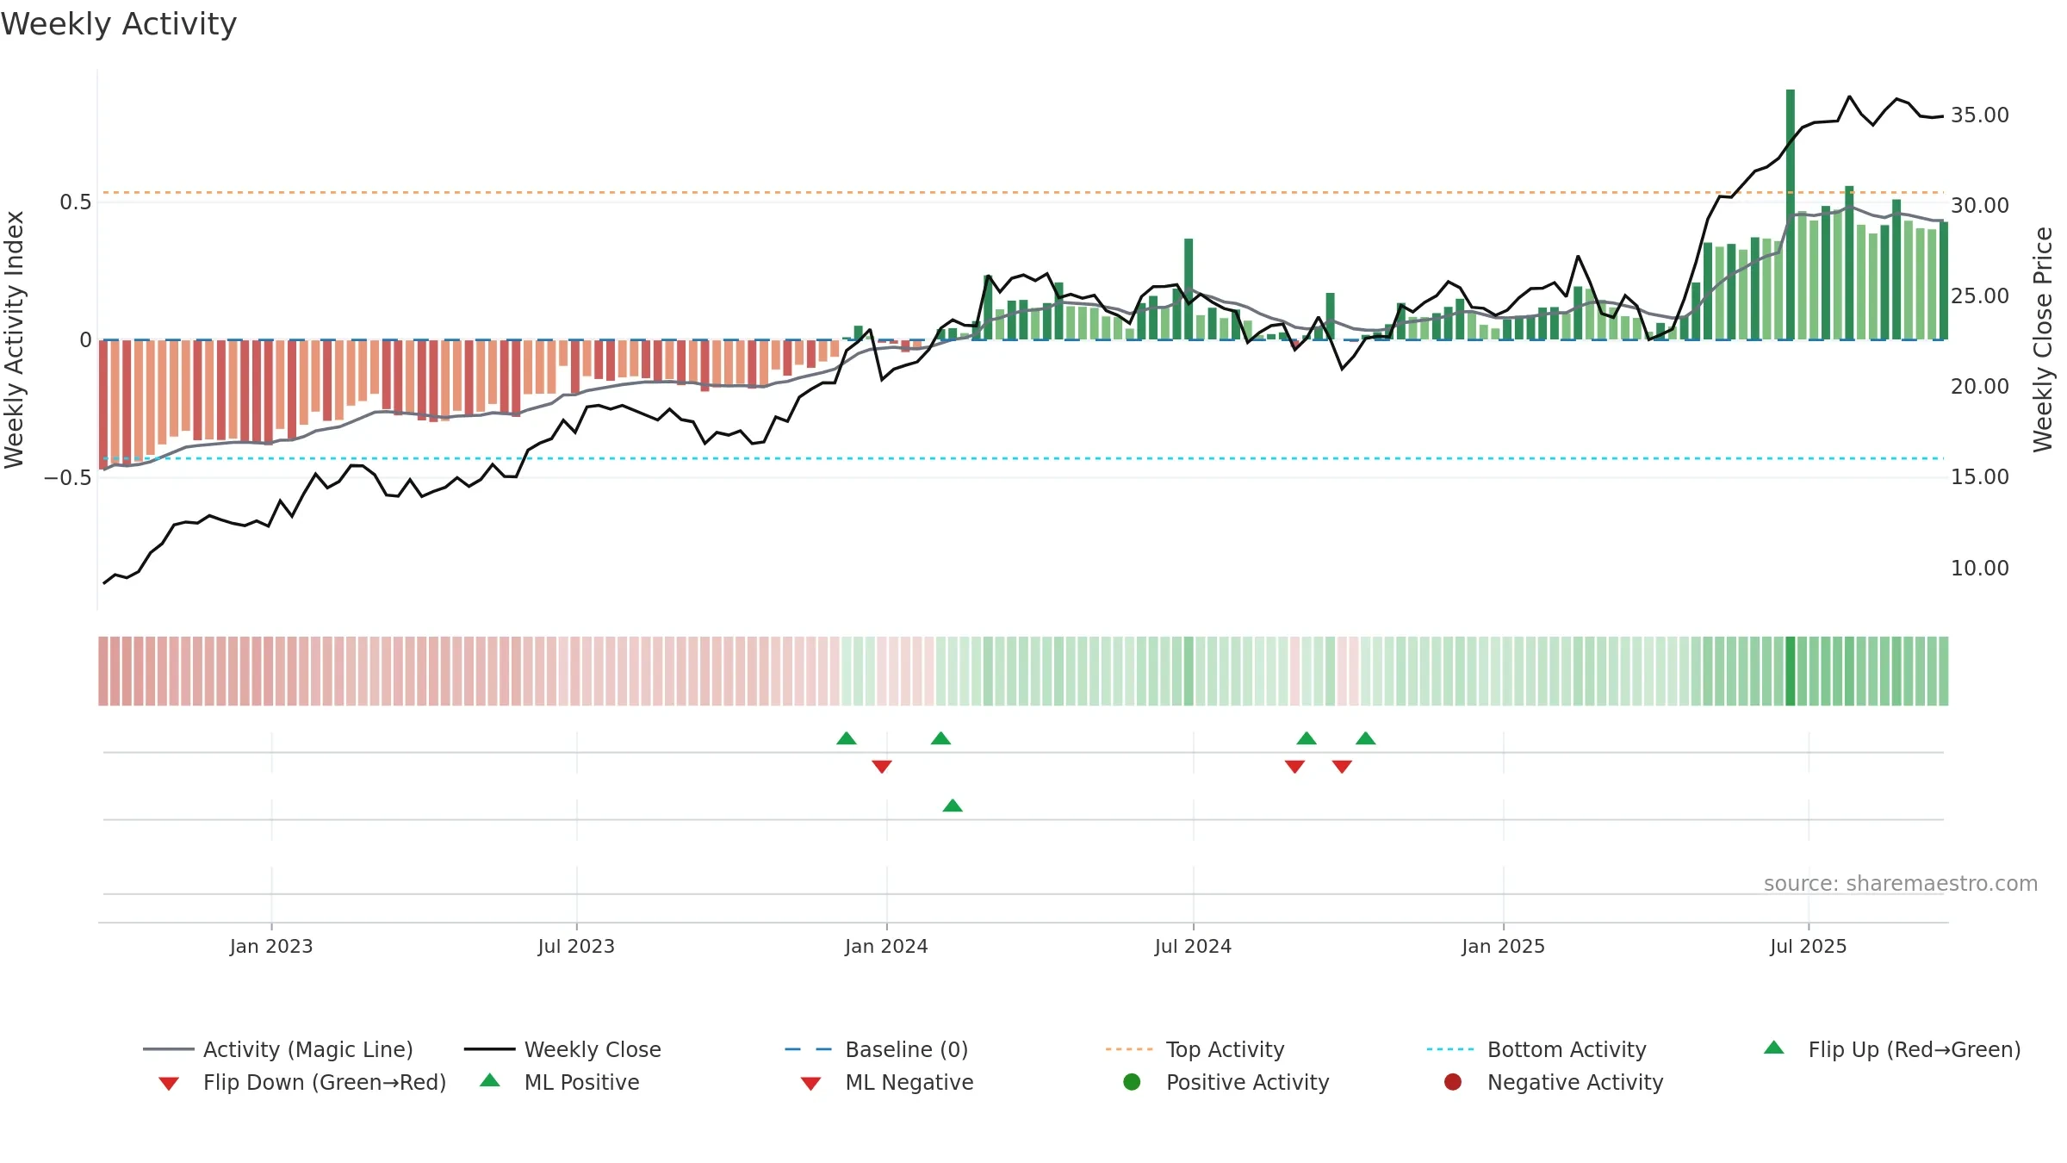The image size is (2067, 1163).
Task: Click the 0.5 activity index tick
Action: [x=75, y=202]
